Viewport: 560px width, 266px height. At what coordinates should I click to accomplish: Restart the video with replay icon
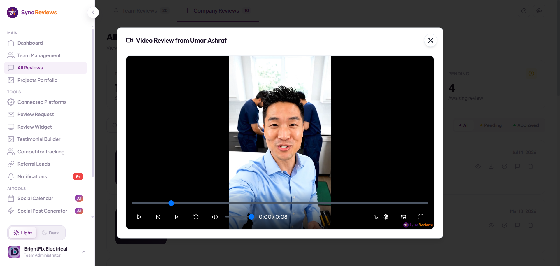coord(196,217)
